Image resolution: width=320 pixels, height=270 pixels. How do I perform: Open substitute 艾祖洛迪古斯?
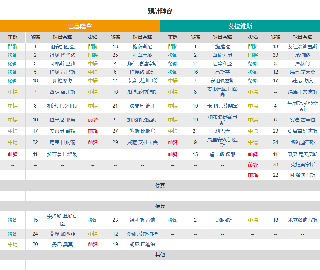click(x=302, y=46)
